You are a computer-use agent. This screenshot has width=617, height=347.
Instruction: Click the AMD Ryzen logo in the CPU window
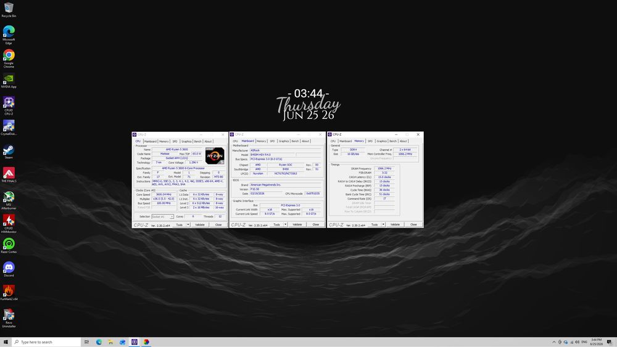point(215,156)
